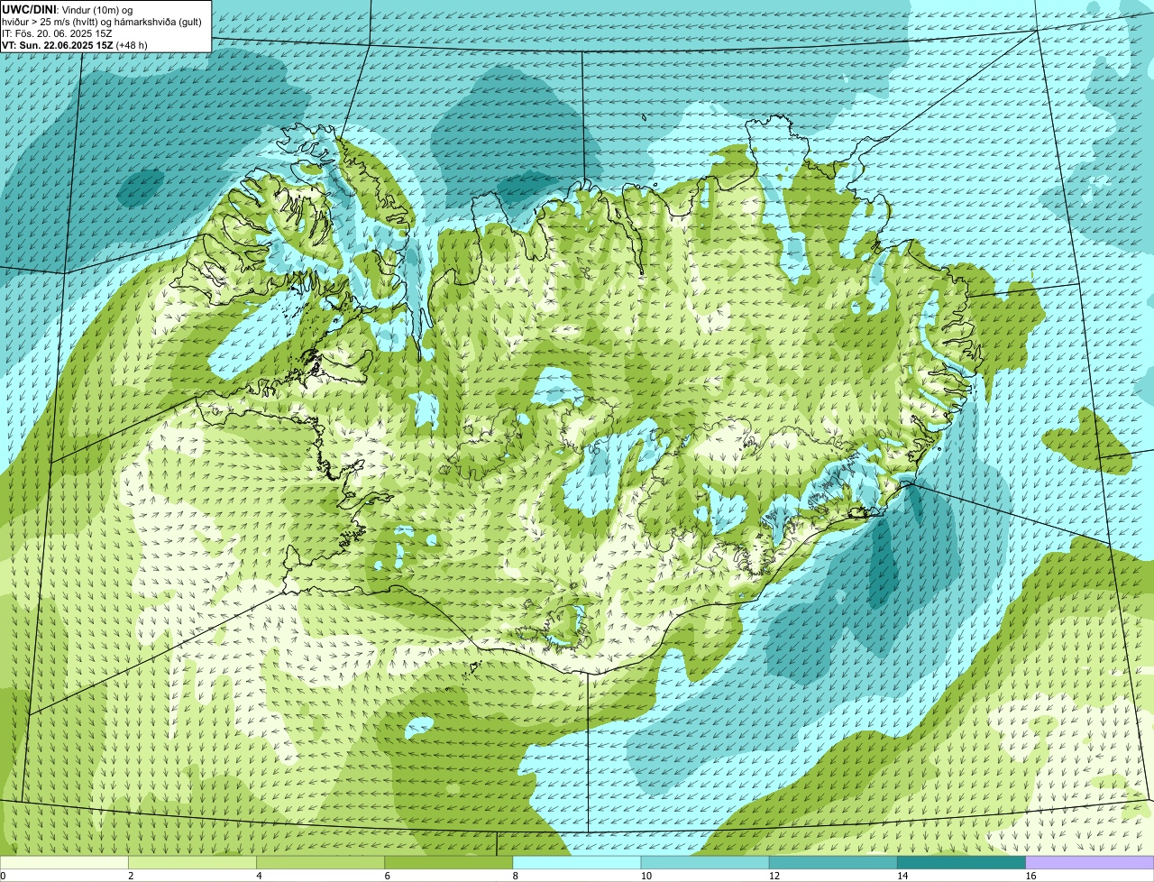Click the '0' label on the color scale

(3, 876)
